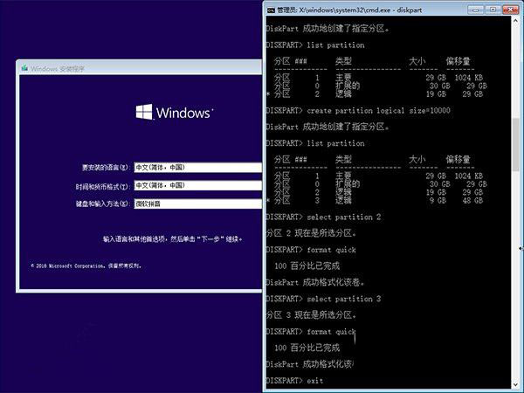Click the '分区 2 现在是所选分区' message
Viewport: 524px width, 393px height.
point(311,233)
